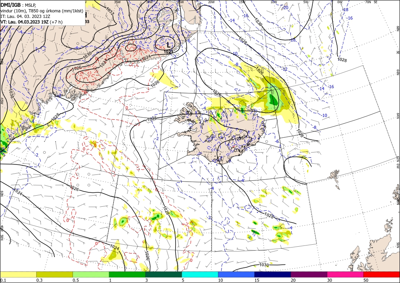This screenshot has height=283, width=400.
Task: Select the green 1–3 mm legend swatch
Action: pos(127,274)
